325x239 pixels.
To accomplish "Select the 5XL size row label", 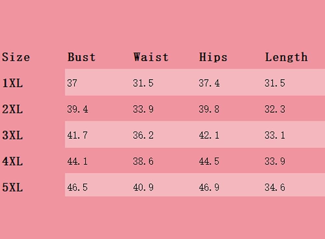I will tap(12, 187).
